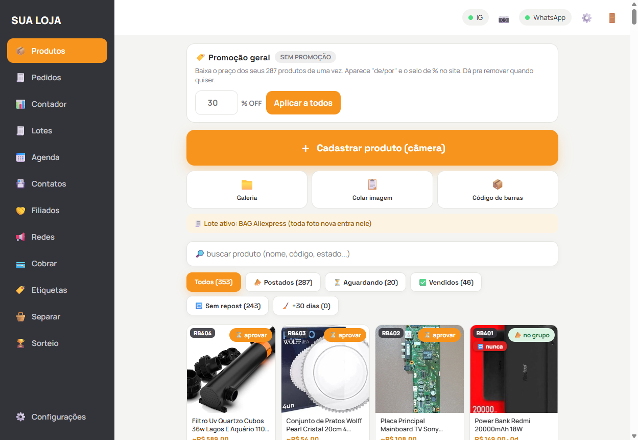
Task: Open Lotes in the sidebar
Action: [57, 130]
